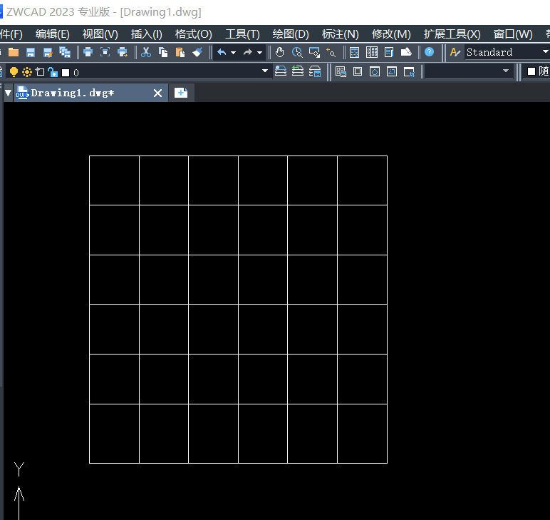
Task: Activate the Pan hand tool
Action: [279, 52]
